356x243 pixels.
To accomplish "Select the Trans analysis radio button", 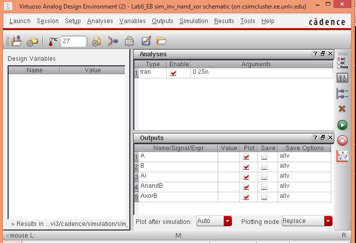I will pyautogui.click(x=338, y=67).
